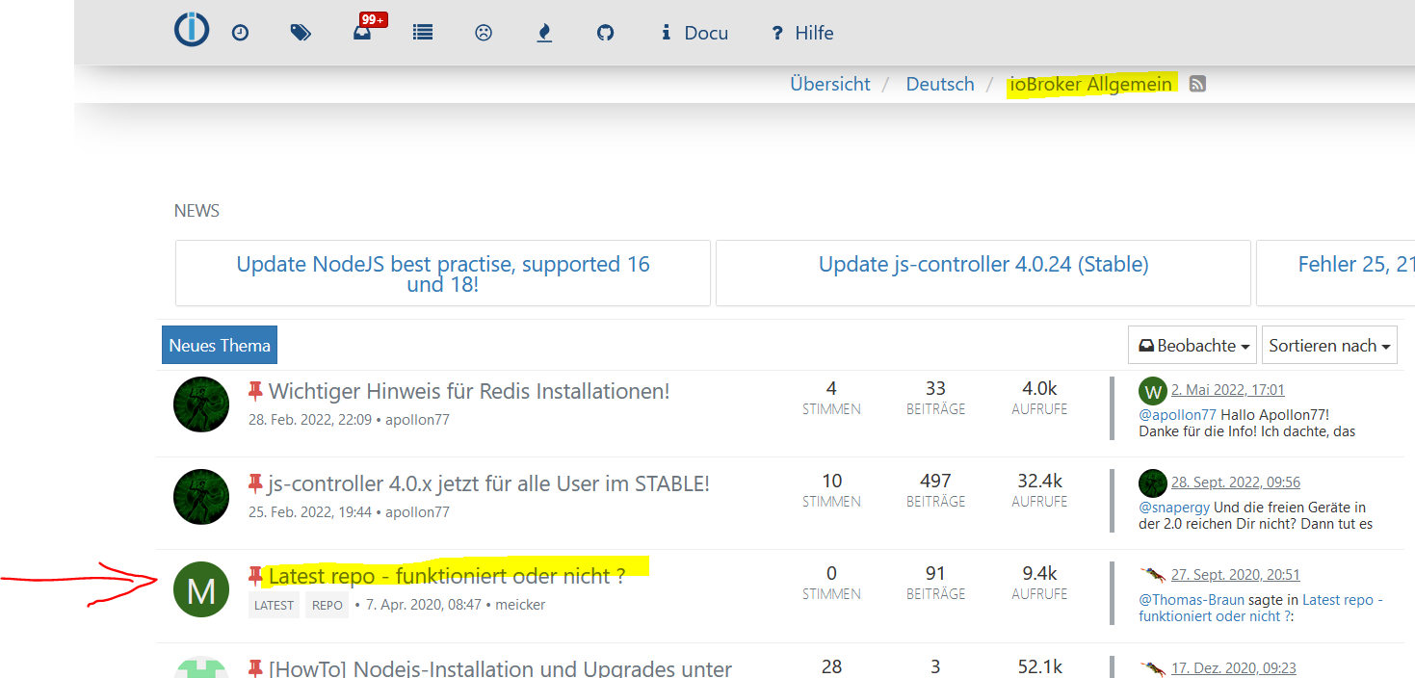The image size is (1415, 678).
Task: Open HowTo Nodejs-Installation und Upgrades topic
Action: [x=500, y=667]
